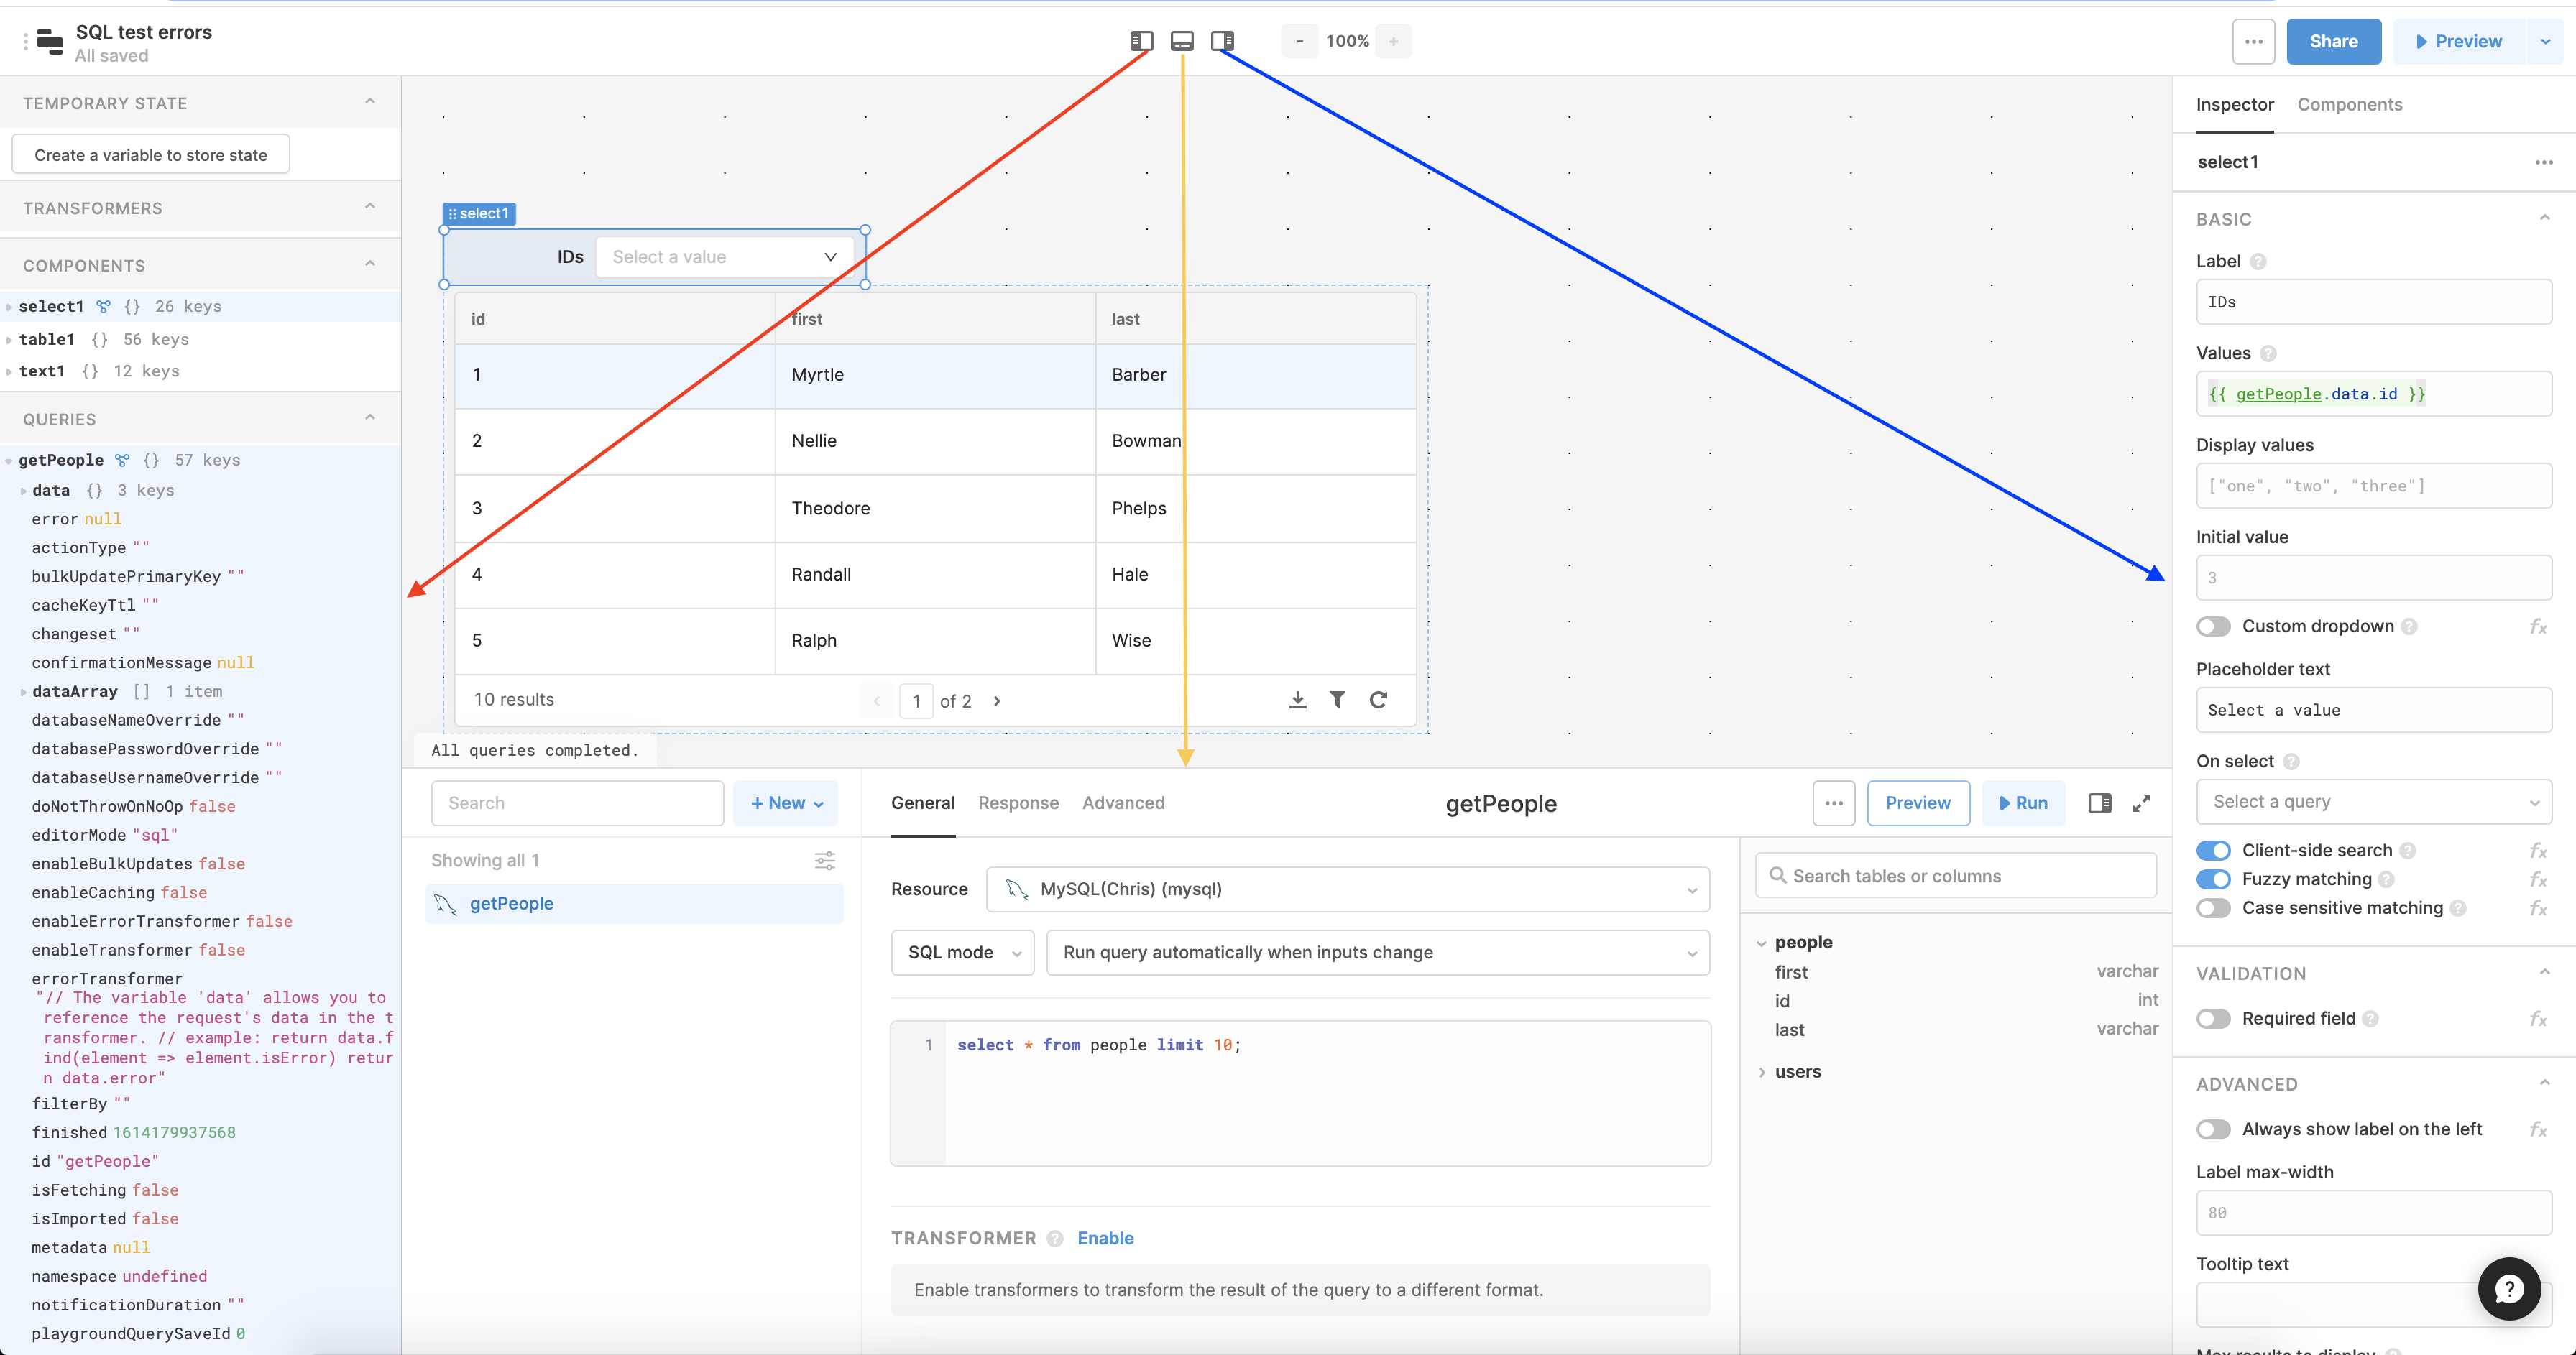Click the Run query button
Image resolution: width=2576 pixels, height=1355 pixels.
2023,803
